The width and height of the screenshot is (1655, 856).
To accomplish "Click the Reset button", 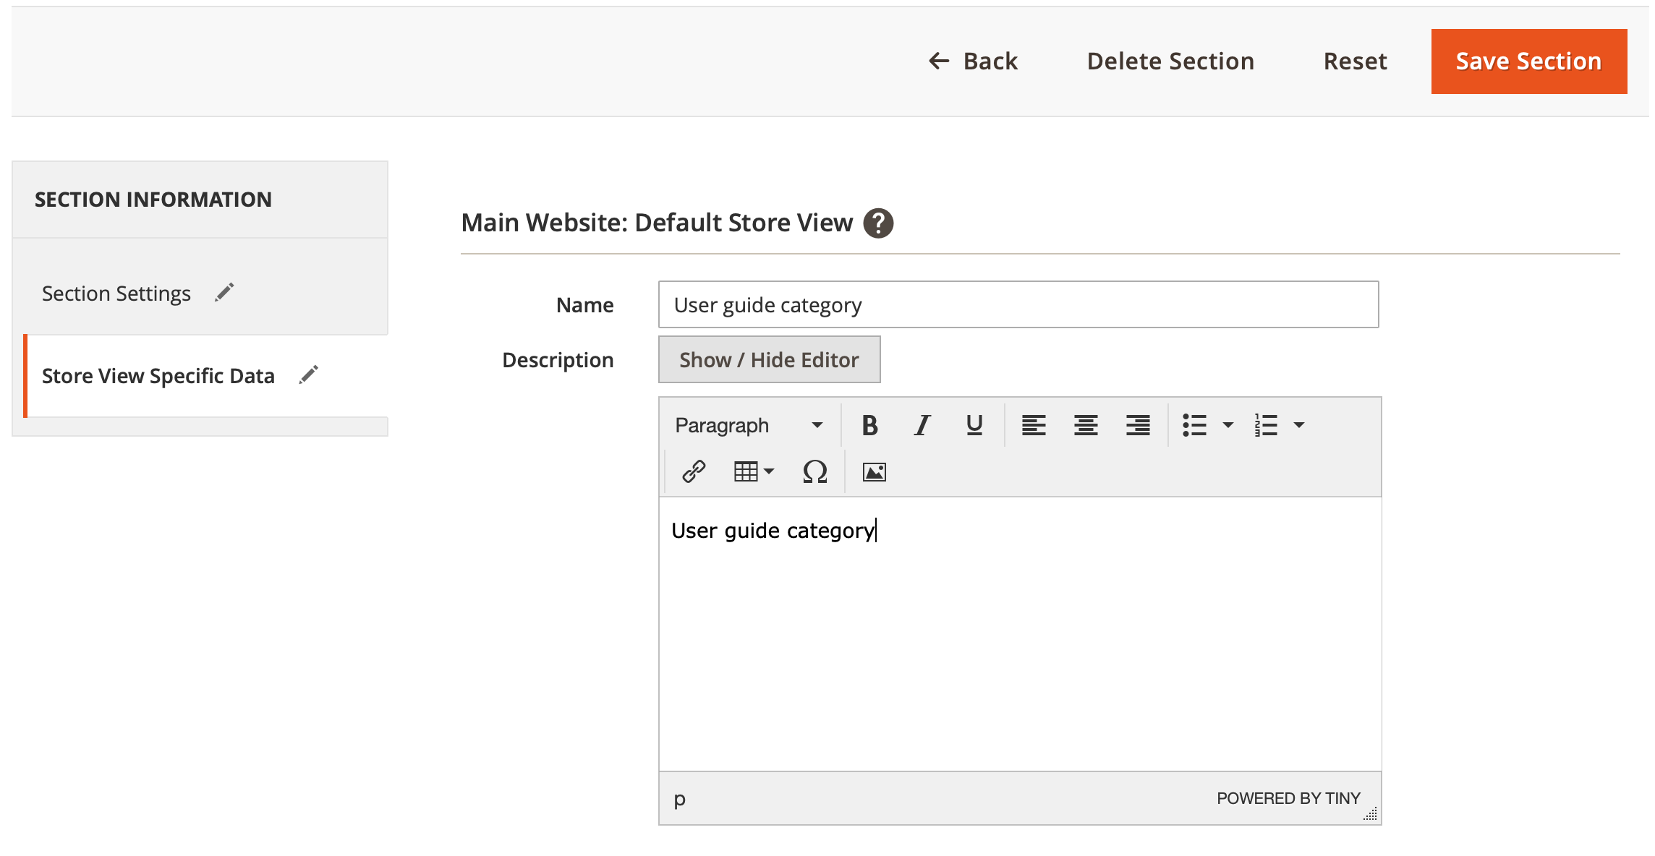I will (1355, 61).
